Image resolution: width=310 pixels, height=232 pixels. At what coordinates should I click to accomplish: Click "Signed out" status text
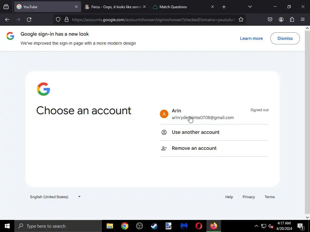pyautogui.click(x=259, y=110)
